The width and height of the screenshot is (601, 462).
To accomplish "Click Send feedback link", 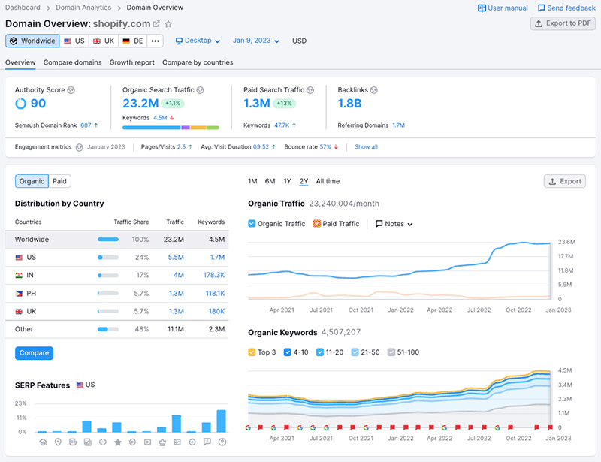I will [566, 8].
